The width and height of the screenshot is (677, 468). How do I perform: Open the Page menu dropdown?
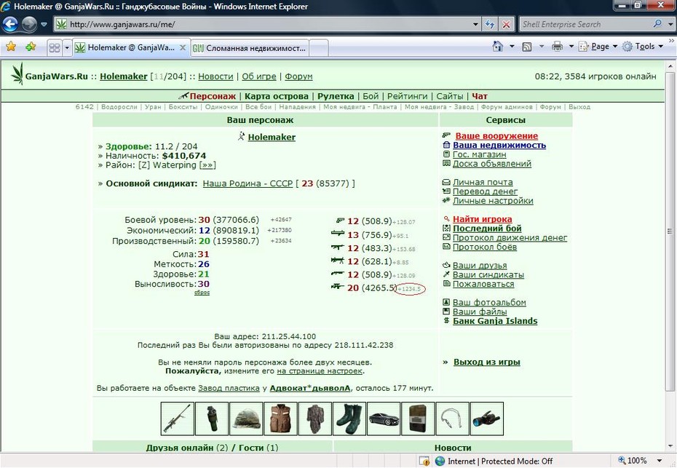coord(598,46)
